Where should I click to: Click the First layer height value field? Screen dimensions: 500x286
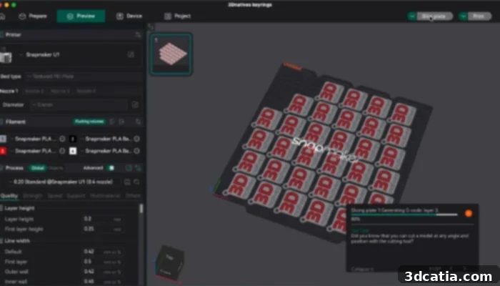(x=102, y=230)
